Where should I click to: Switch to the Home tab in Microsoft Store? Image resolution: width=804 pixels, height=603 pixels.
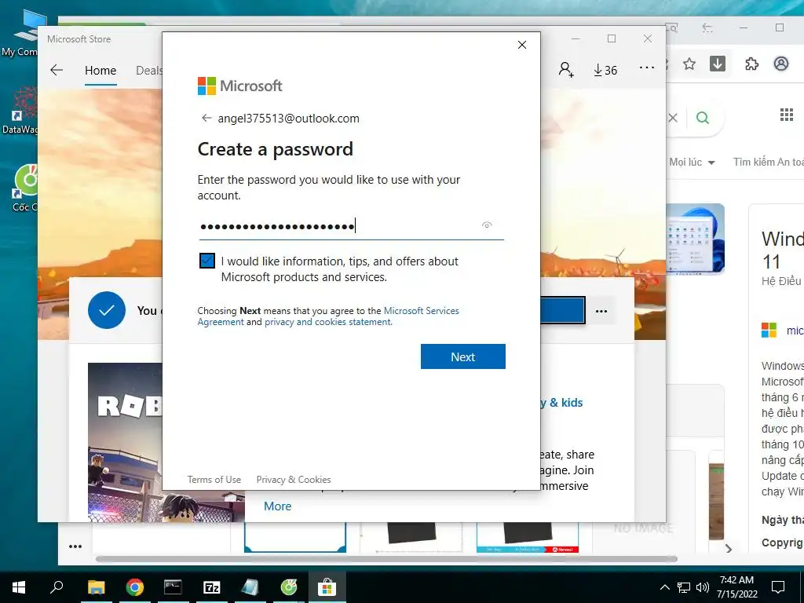pyautogui.click(x=100, y=70)
